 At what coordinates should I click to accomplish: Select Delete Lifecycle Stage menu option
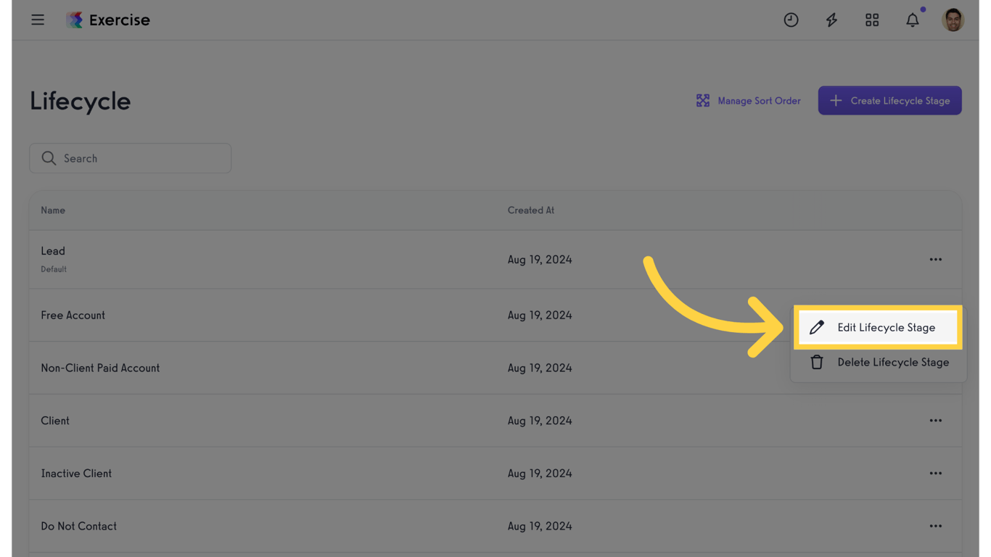click(x=879, y=363)
